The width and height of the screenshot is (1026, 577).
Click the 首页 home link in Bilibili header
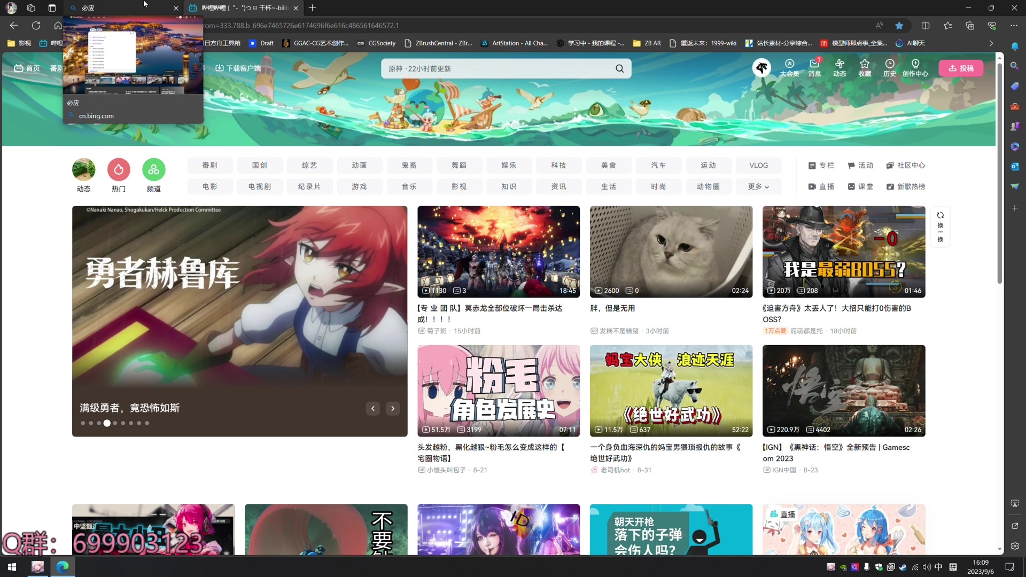[27, 68]
